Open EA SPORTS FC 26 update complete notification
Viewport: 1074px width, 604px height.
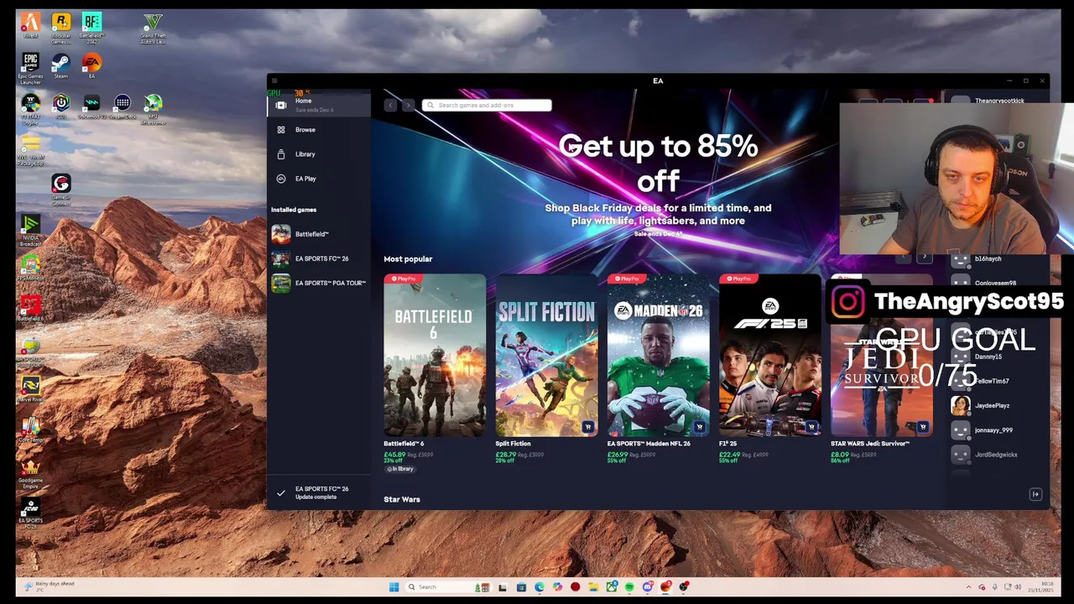(x=319, y=492)
